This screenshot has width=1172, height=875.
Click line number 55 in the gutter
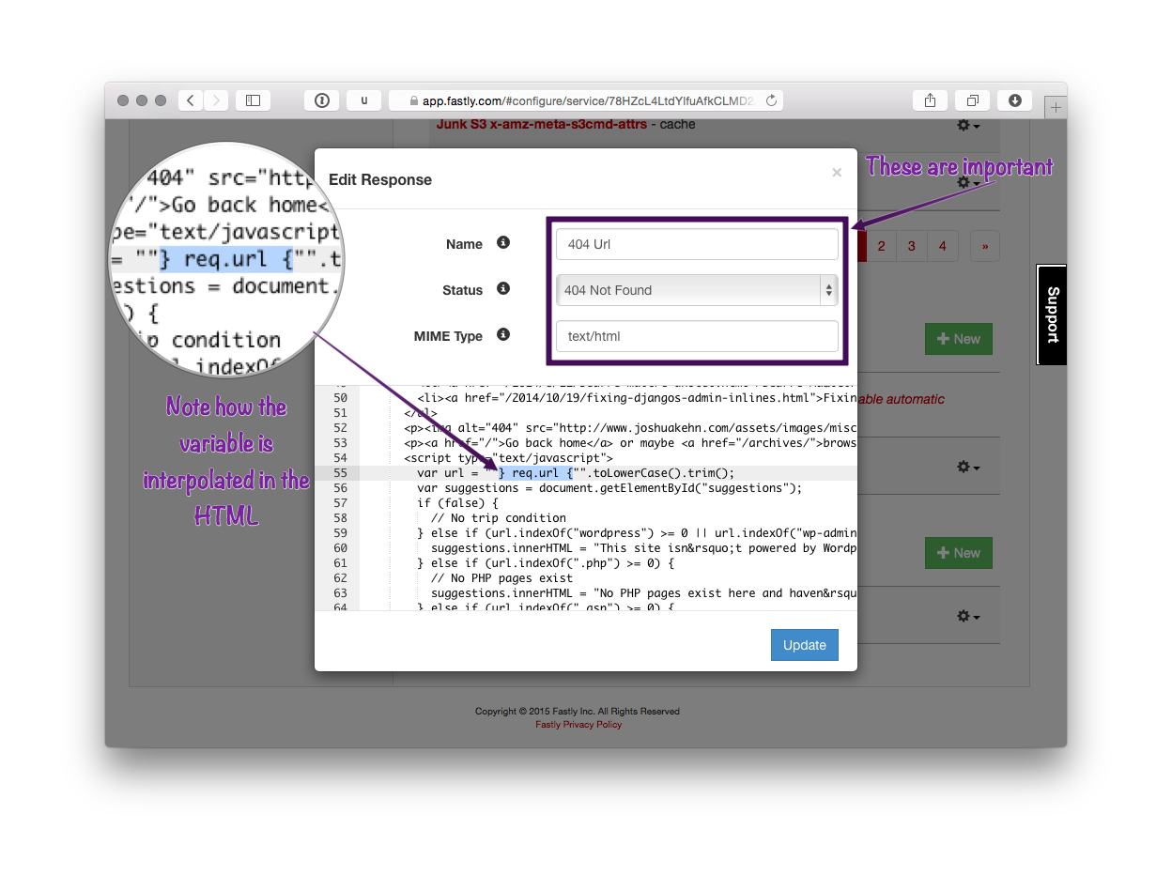coord(340,472)
